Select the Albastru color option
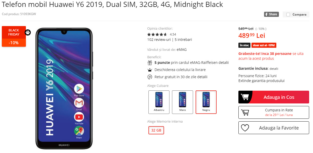This screenshot has width=313, height=153. 159,102
